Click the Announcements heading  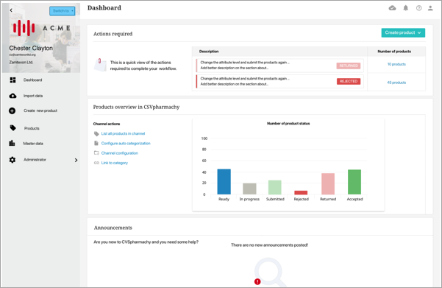click(x=113, y=228)
